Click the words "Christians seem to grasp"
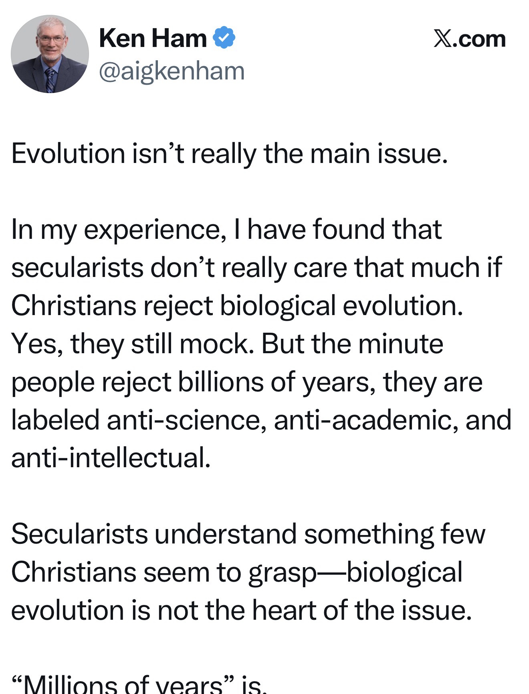 point(164,572)
